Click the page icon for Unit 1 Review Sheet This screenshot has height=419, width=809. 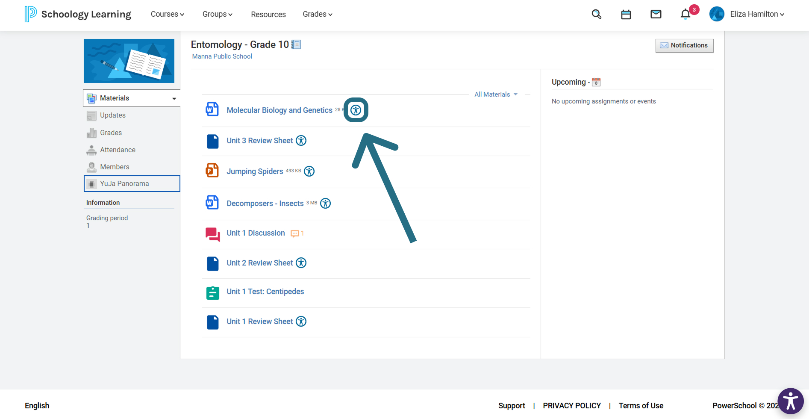point(213,322)
